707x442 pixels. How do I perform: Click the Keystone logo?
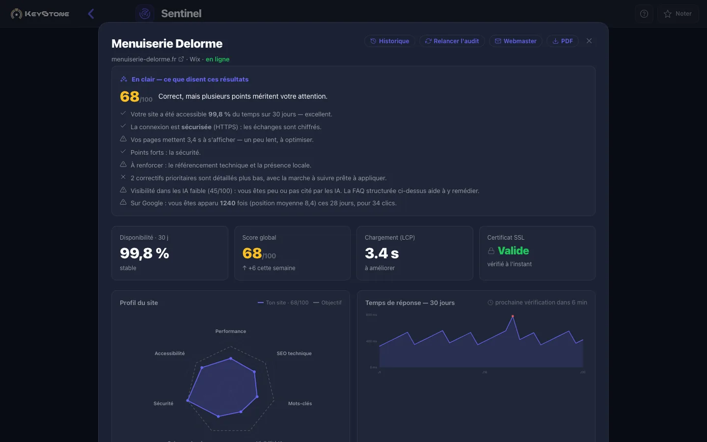(x=40, y=14)
